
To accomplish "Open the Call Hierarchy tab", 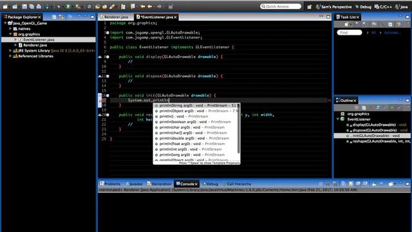I will coord(237,184).
